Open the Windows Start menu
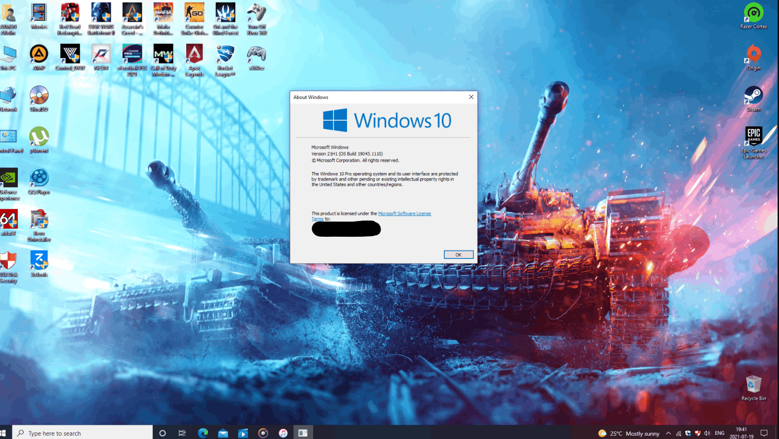This screenshot has height=439, width=779. (x=4, y=433)
